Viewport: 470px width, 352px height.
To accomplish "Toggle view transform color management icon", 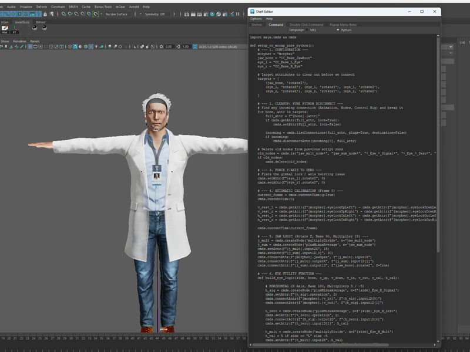I will tap(195, 47).
